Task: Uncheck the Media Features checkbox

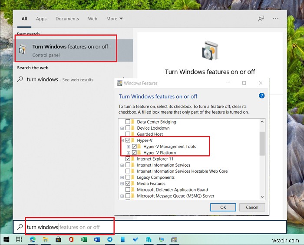Action: click(x=128, y=183)
